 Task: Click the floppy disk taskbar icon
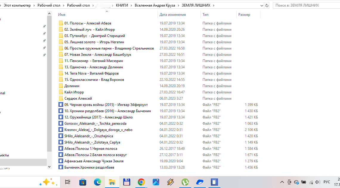pos(126,182)
